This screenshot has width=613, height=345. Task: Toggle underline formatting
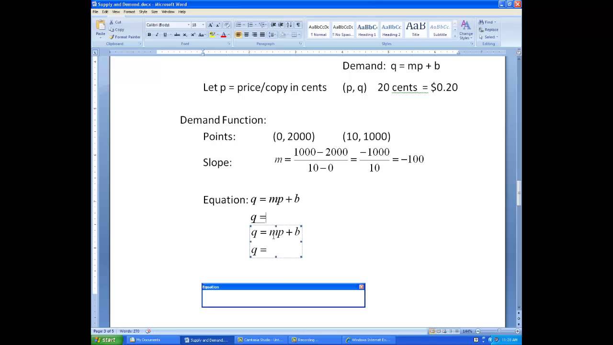(x=165, y=34)
